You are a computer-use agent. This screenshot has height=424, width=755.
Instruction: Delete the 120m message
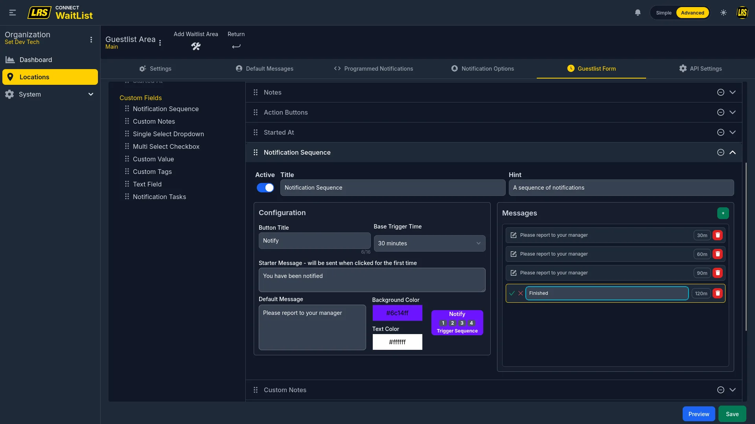click(x=718, y=293)
